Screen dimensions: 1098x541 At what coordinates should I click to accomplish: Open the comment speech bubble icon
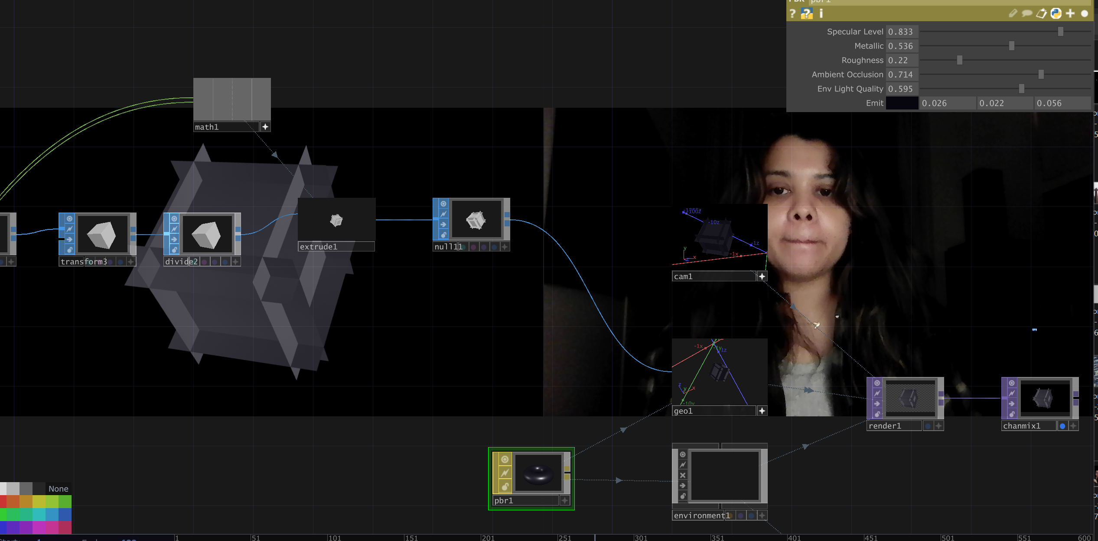click(1026, 14)
